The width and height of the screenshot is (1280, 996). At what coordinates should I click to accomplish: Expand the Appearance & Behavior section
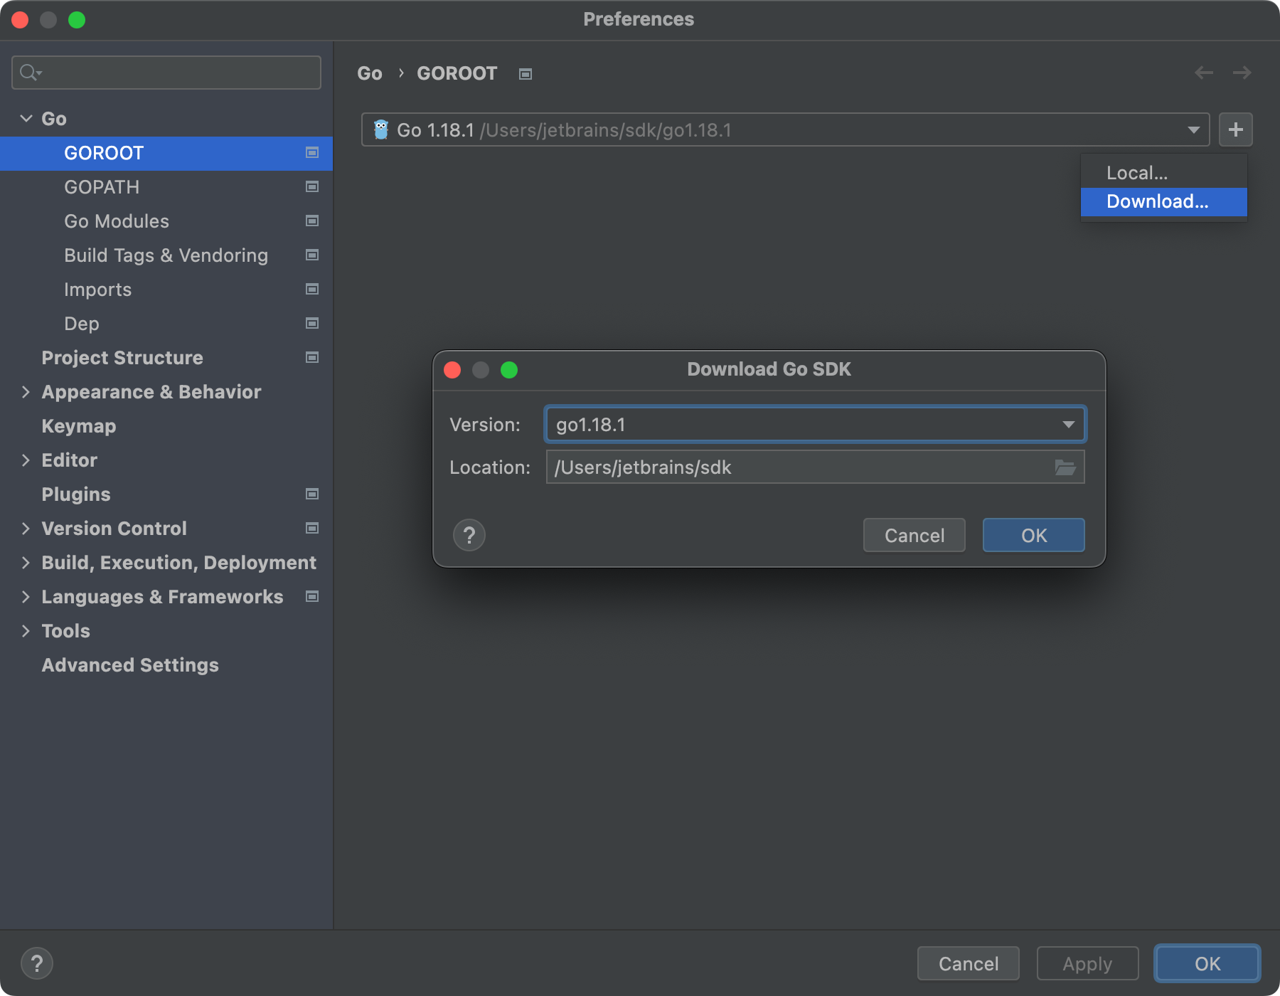pos(26,392)
